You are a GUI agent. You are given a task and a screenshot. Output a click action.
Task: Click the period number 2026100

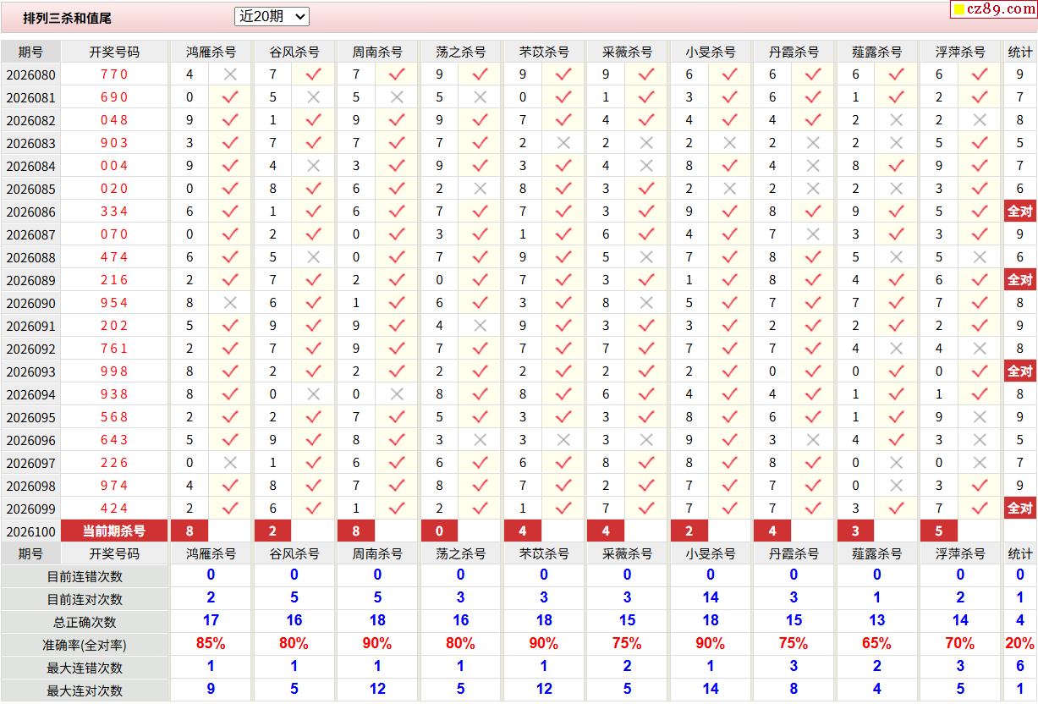30,531
